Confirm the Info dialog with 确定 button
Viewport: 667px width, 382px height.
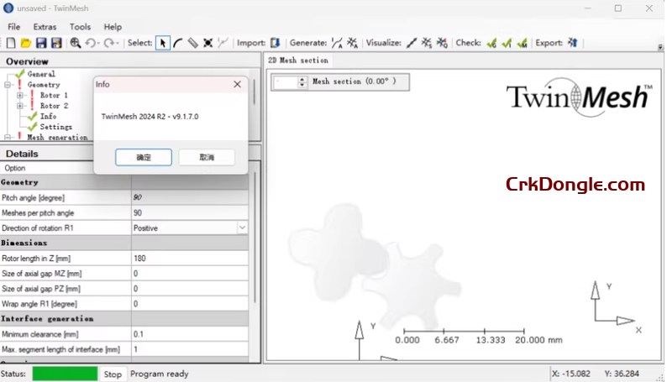pyautogui.click(x=144, y=158)
